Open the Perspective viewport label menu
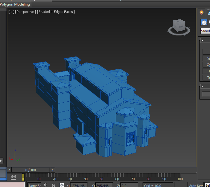 point(26,12)
